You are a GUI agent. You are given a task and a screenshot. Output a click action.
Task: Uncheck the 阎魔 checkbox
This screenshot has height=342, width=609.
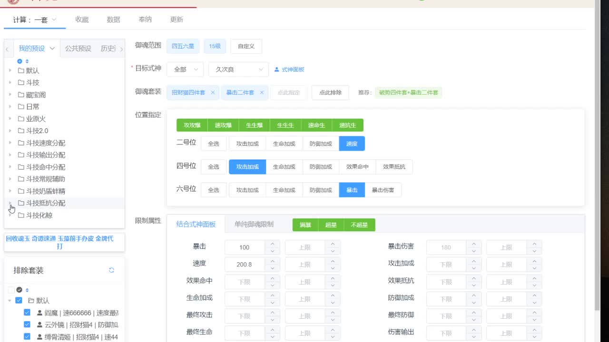click(27, 313)
